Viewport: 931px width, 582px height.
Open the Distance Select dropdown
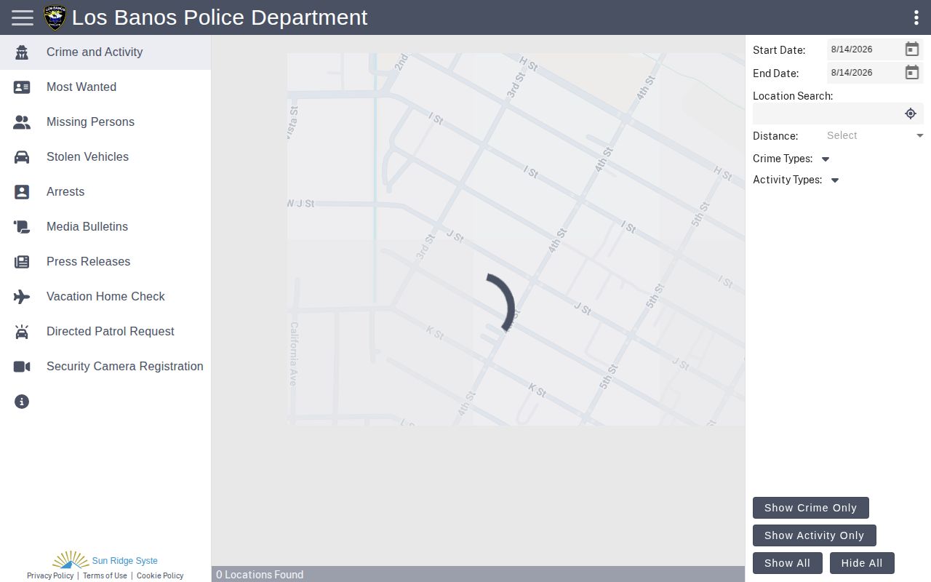click(x=875, y=135)
